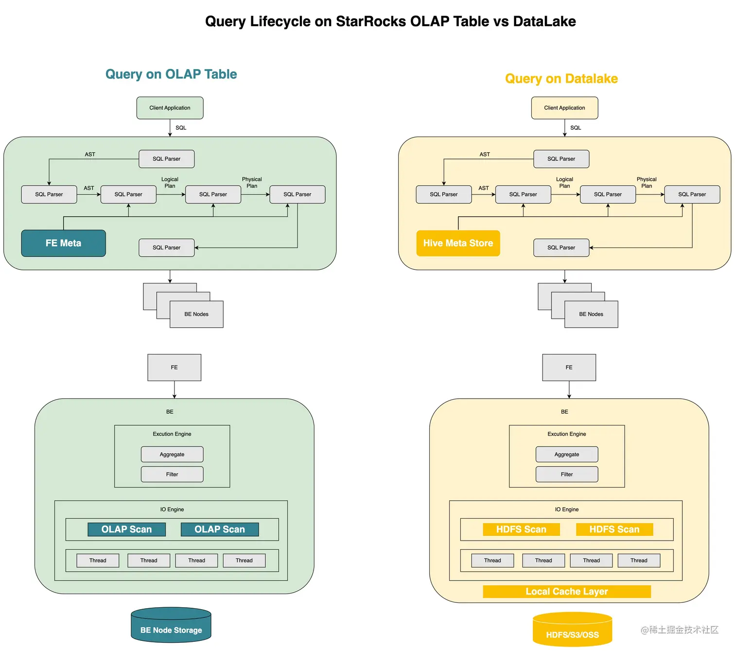Click Filter in the green Excution Engine
This screenshot has width=735, height=651.
(172, 475)
